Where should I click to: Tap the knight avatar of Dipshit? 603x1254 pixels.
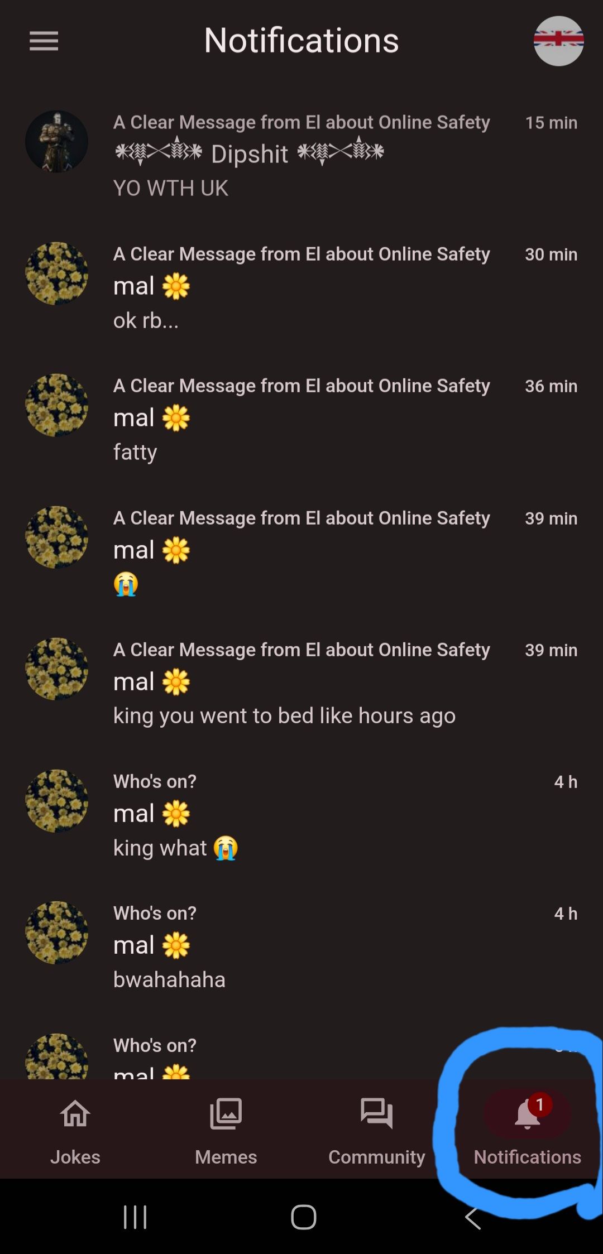[x=56, y=141]
